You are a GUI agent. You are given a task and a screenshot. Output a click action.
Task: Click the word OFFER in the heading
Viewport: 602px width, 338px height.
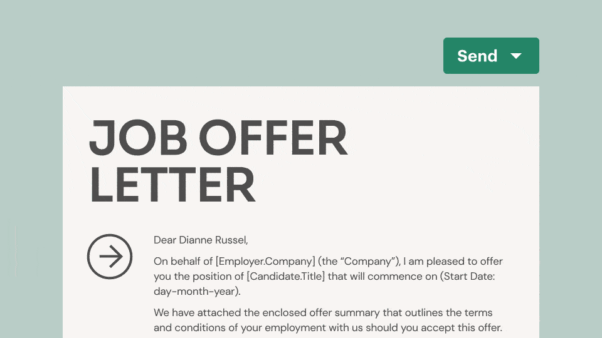pyautogui.click(x=273, y=138)
